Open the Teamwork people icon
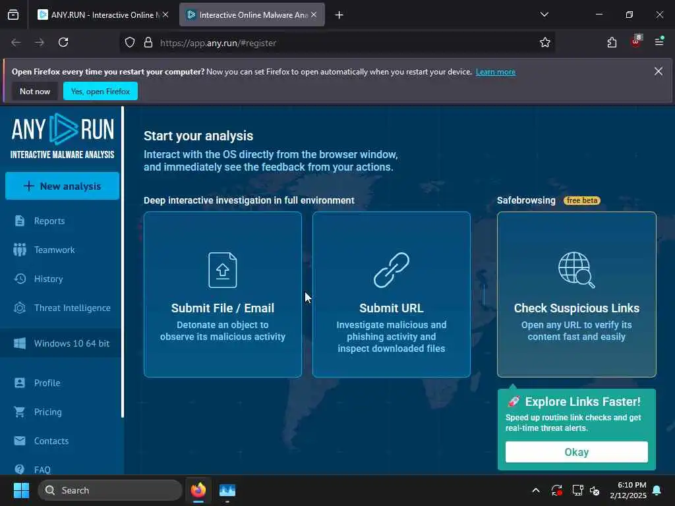The image size is (675, 506). 19,250
